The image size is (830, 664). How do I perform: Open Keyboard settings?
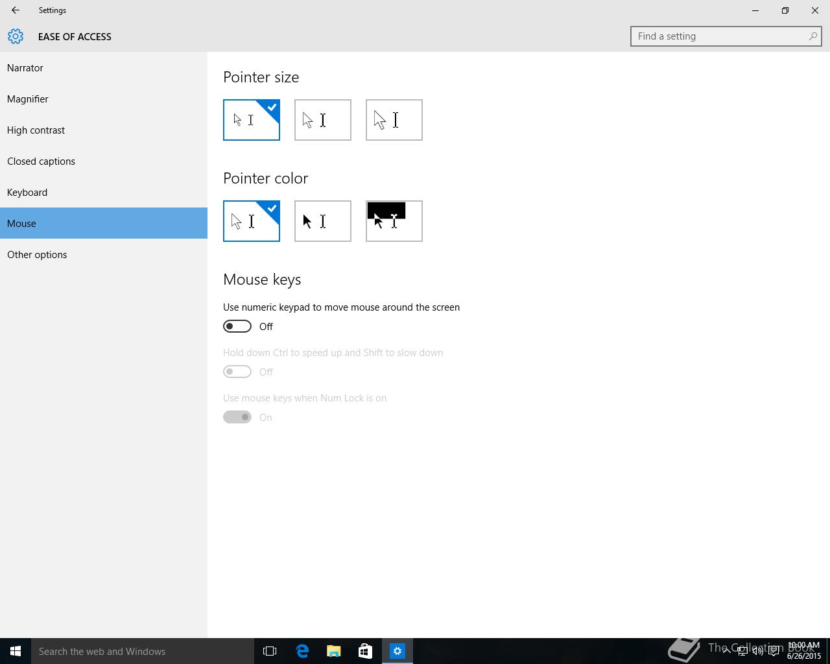(104, 192)
